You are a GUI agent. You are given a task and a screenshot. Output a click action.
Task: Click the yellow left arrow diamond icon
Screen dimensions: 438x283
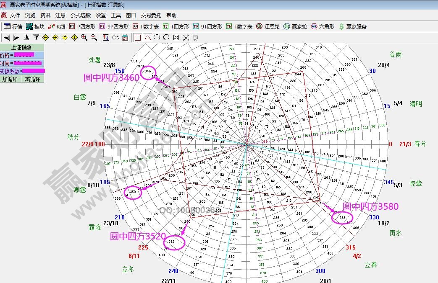coord(45,38)
